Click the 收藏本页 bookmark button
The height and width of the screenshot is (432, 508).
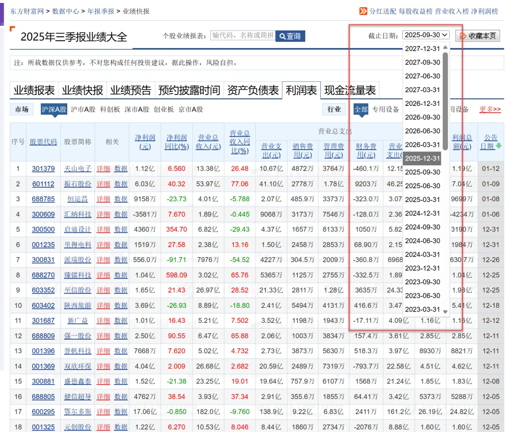click(478, 36)
